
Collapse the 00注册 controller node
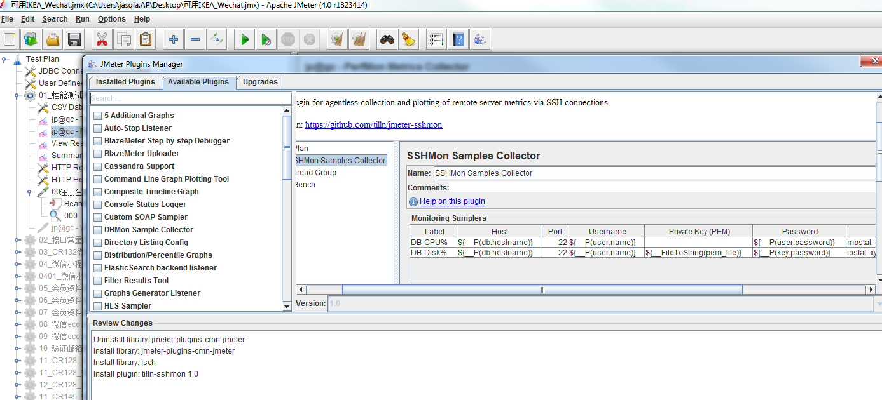pos(30,192)
